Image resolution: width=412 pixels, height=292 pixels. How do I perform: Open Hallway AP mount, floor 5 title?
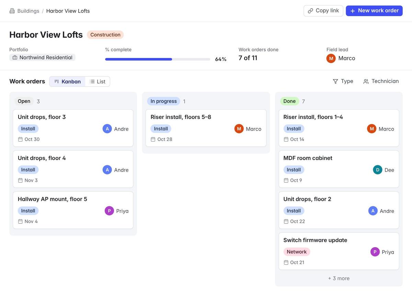coord(53,199)
